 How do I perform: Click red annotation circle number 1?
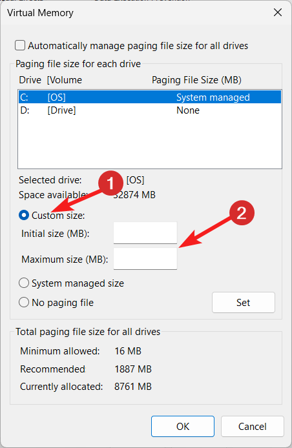tap(110, 183)
